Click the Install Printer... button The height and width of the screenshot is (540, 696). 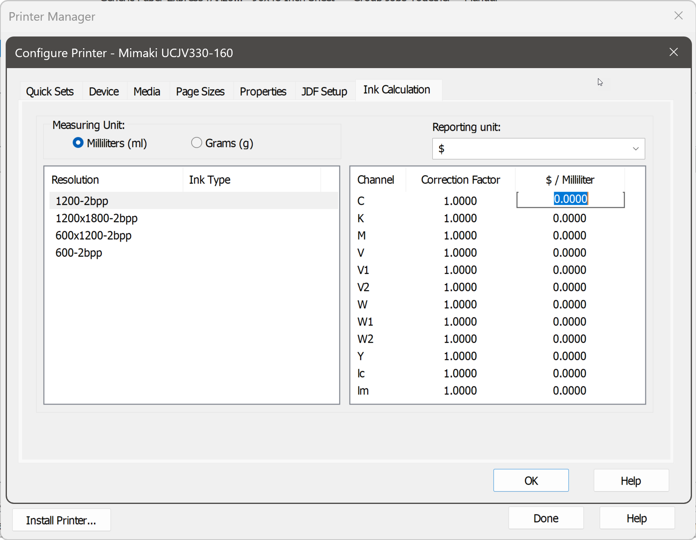coord(61,520)
